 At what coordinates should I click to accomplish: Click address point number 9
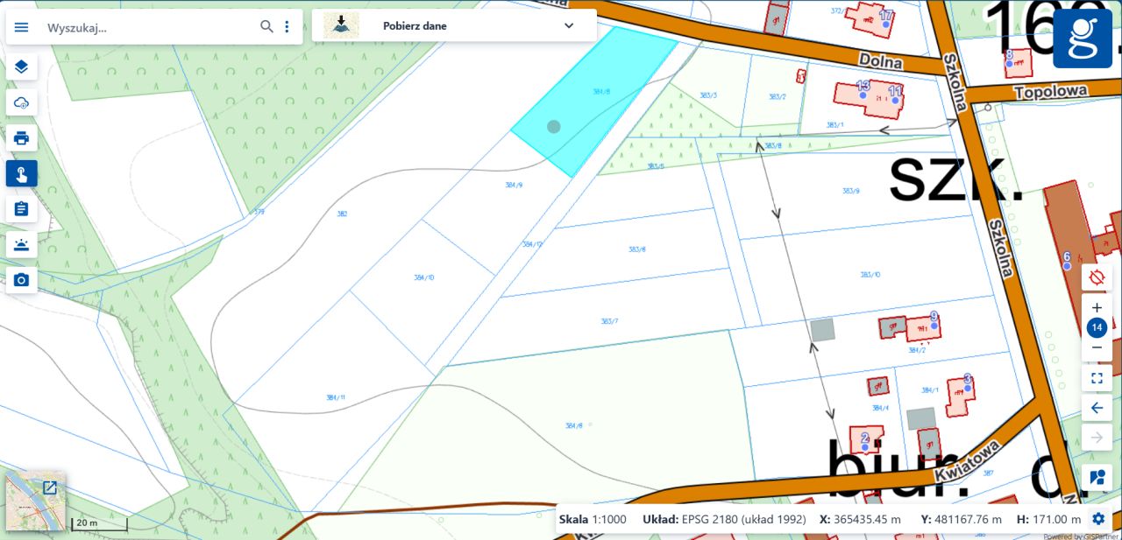[x=934, y=317]
